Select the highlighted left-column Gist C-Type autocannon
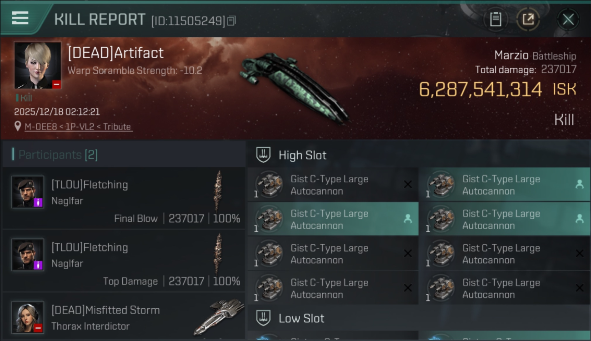591x341 pixels. point(332,219)
